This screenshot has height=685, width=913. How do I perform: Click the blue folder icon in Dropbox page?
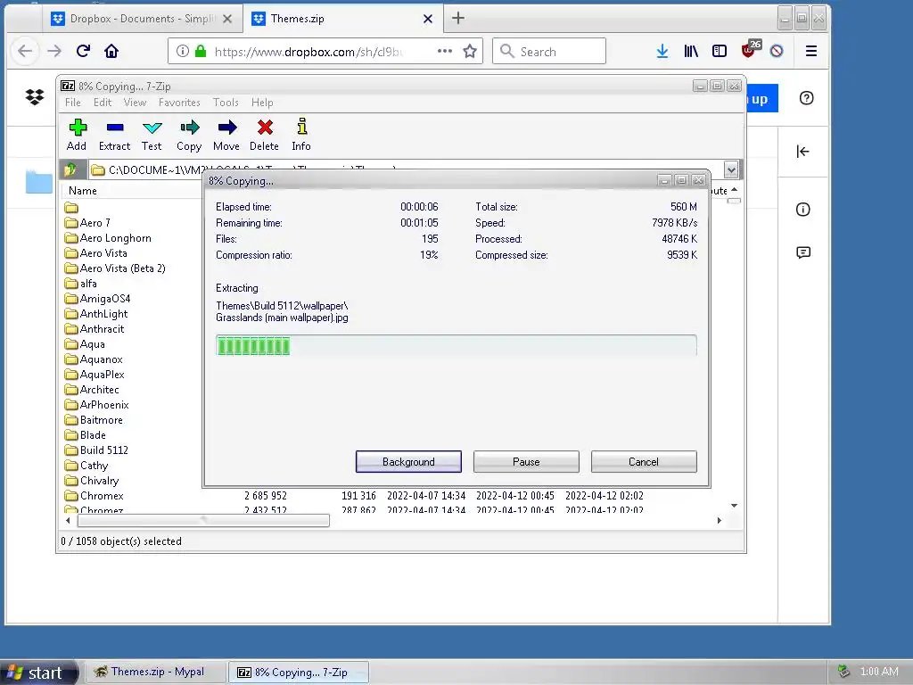coord(39,181)
